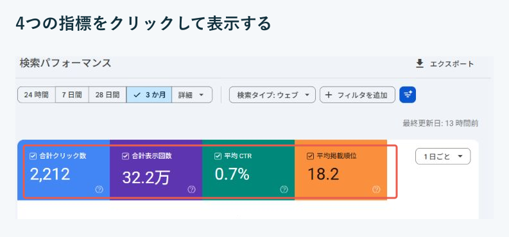This screenshot has height=237, width=509.
Task: Click the エクスポート button label
Action: pyautogui.click(x=452, y=64)
